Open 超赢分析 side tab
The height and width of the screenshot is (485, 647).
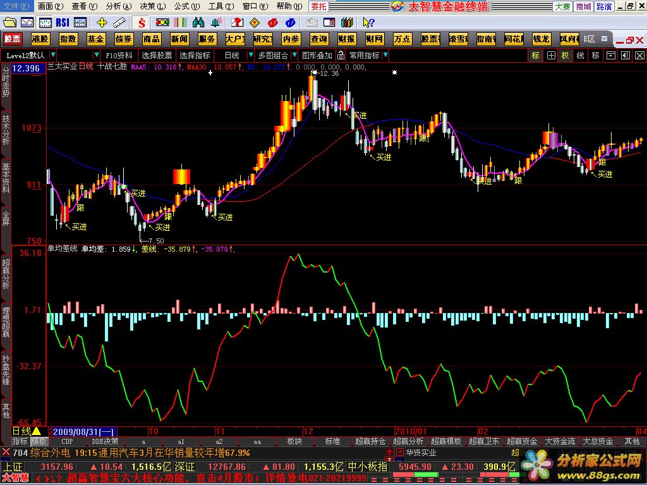point(6,273)
